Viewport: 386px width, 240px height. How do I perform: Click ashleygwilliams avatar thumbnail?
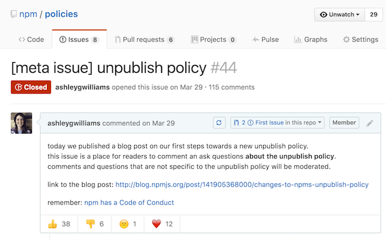pyautogui.click(x=21, y=123)
